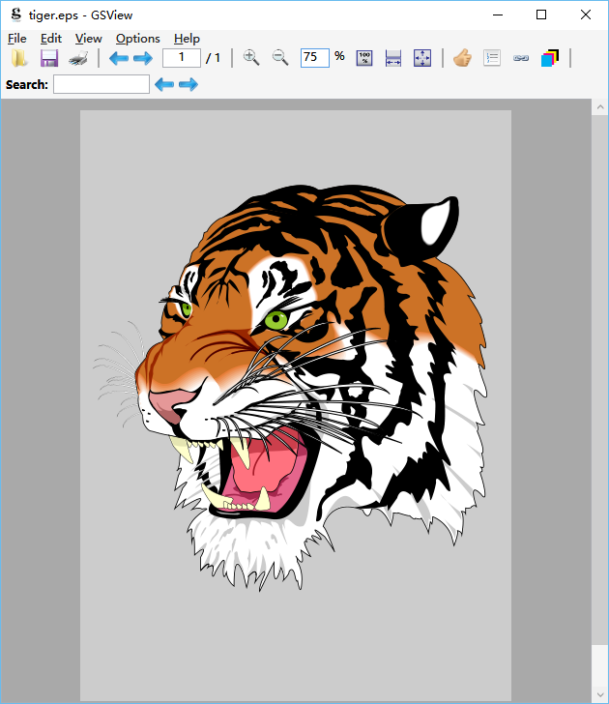This screenshot has width=609, height=704.
Task: Click the page number field
Action: [181, 58]
